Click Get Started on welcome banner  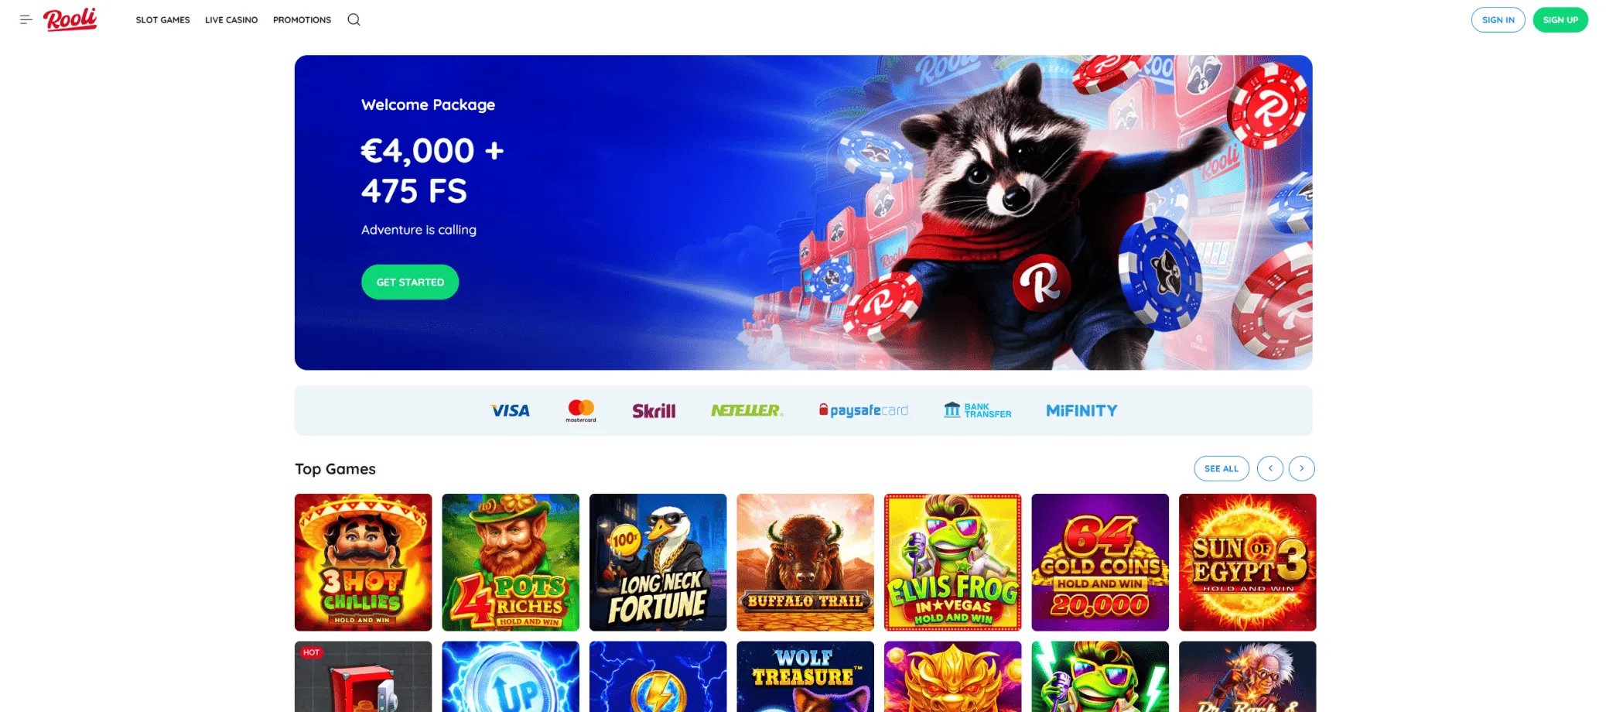(x=410, y=282)
